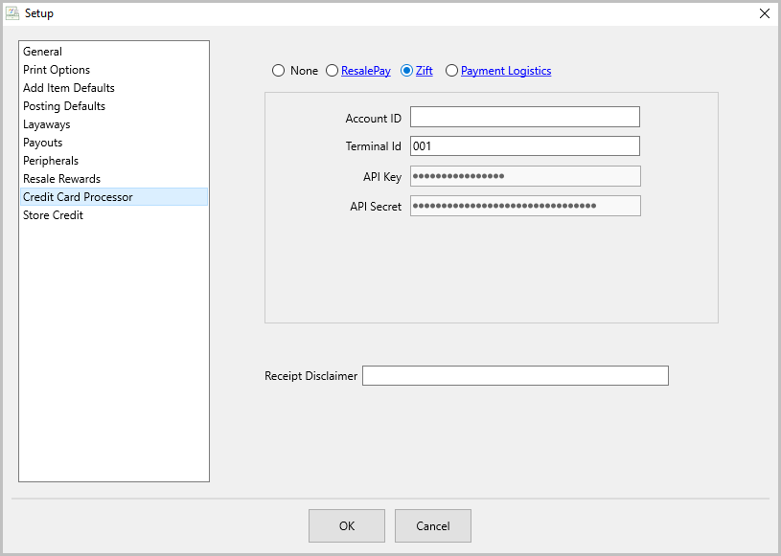Image resolution: width=781 pixels, height=556 pixels.
Task: Follow the Zift link
Action: tap(425, 71)
